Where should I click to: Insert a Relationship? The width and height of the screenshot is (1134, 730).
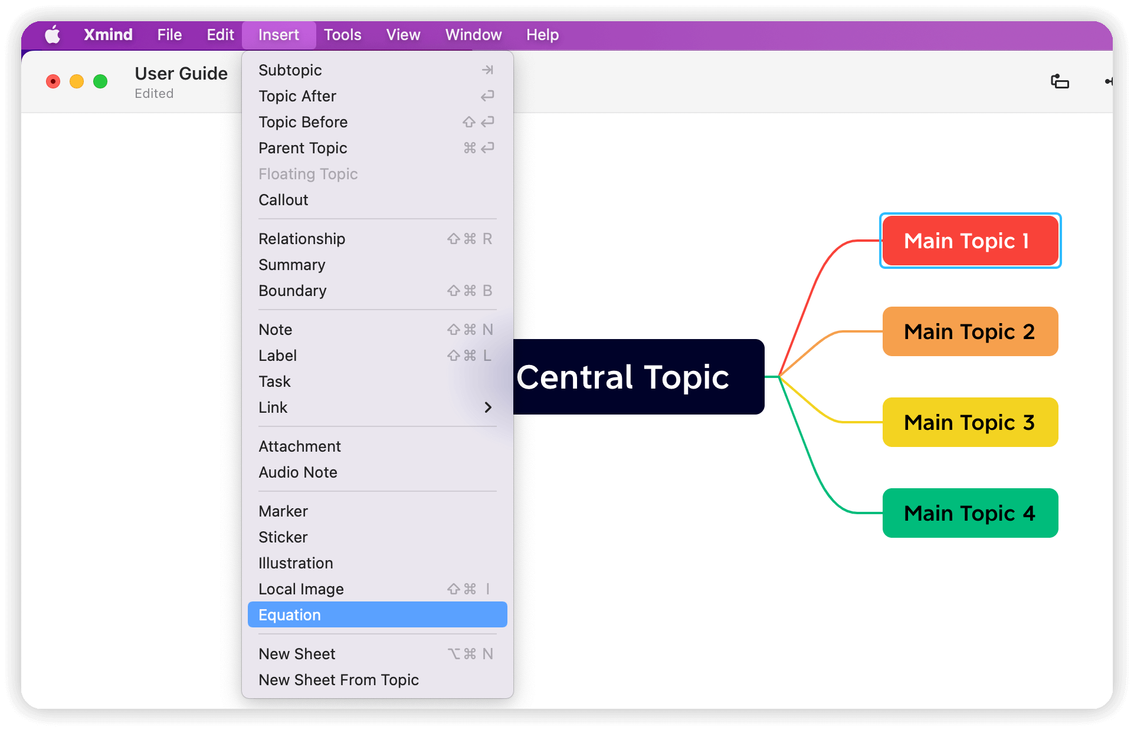pyautogui.click(x=377, y=239)
